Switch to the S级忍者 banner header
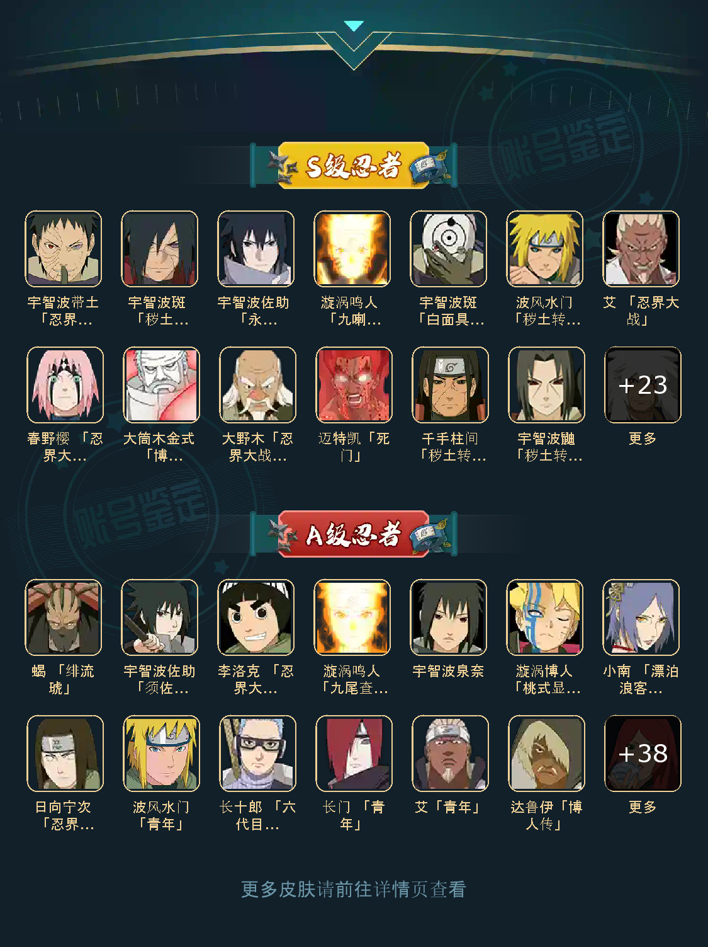This screenshot has width=708, height=947. [354, 166]
